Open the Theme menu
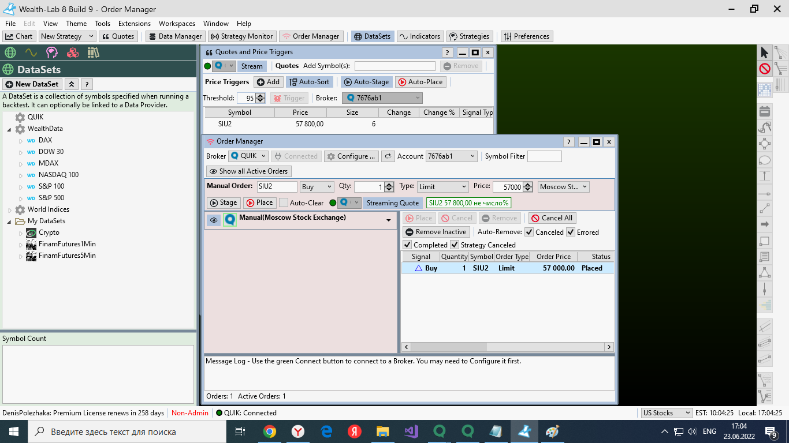Image resolution: width=789 pixels, height=443 pixels. pyautogui.click(x=76, y=24)
